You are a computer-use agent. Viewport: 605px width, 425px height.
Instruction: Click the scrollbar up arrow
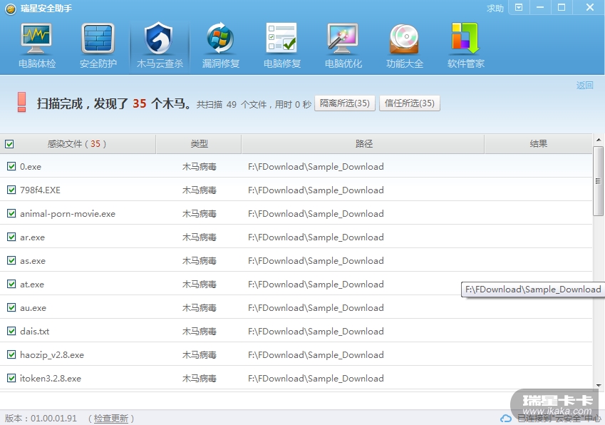599,140
